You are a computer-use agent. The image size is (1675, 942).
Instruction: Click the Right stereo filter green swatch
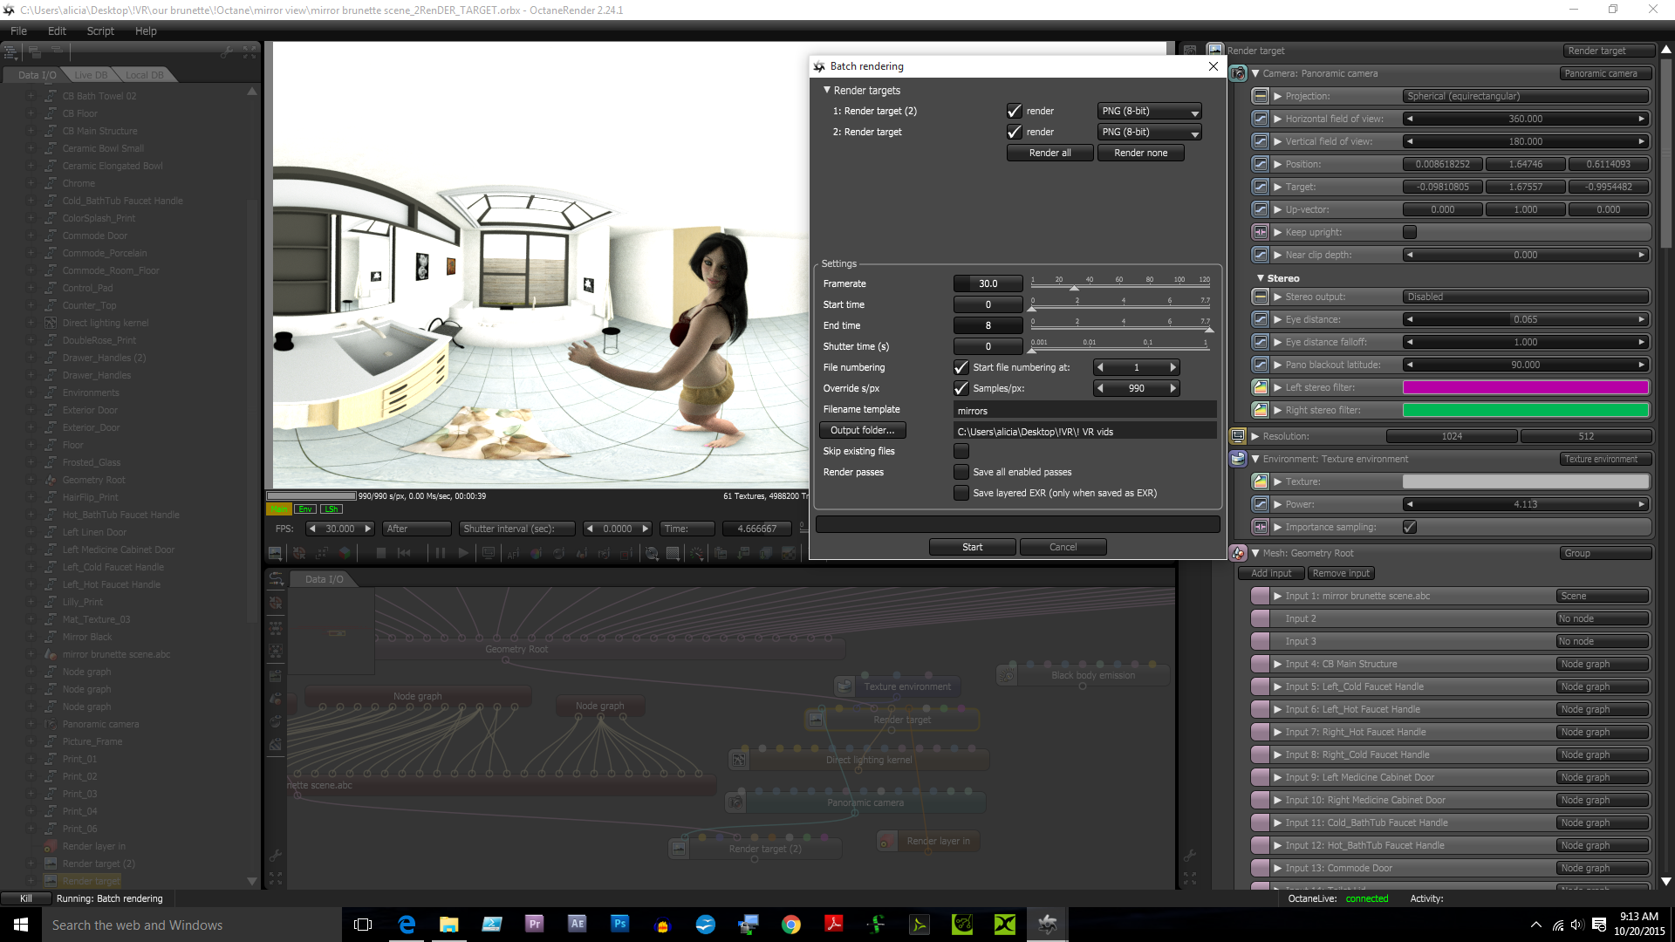1525,410
